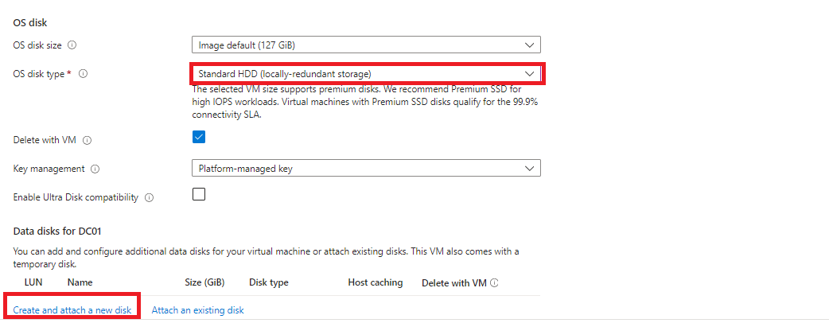Click the chevron arrow of Key management
829x323 pixels.
(530, 168)
